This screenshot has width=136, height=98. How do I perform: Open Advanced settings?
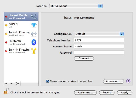tap(113, 81)
